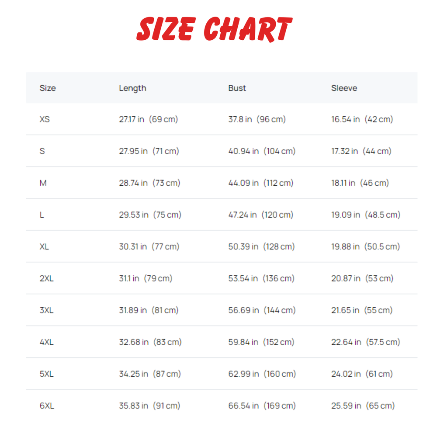Screen dimensions: 437x437
Task: Click the 66.54 in (169 cm) bust cell
Action: point(262,406)
